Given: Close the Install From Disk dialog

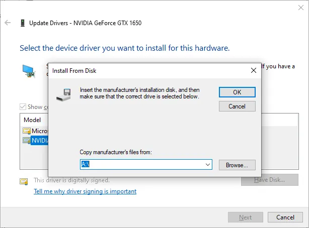Looking at the screenshot, I should click(254, 71).
